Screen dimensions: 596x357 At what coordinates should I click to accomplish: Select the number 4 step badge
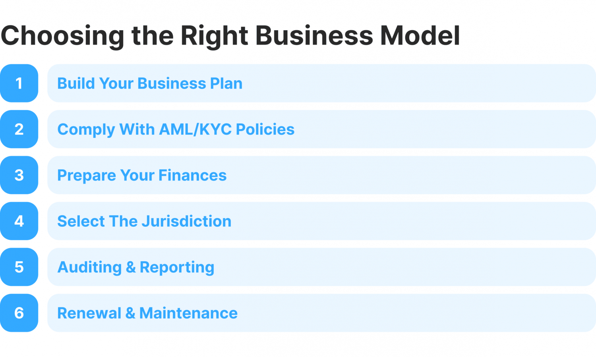(19, 221)
